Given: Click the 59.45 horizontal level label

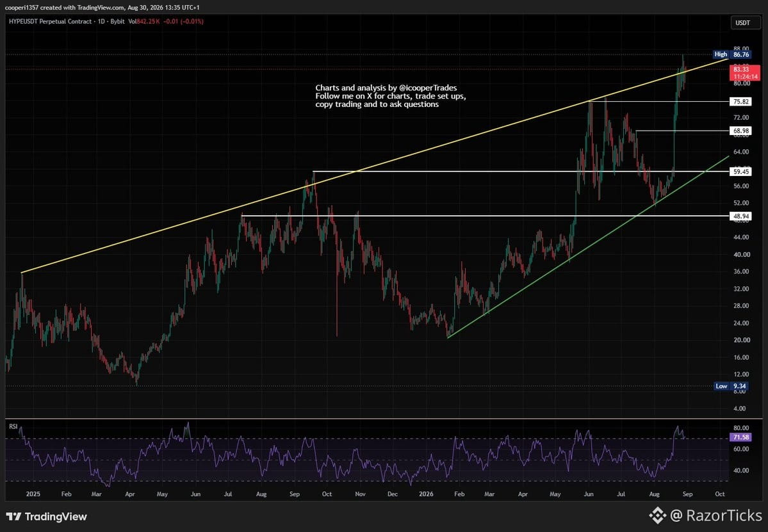Looking at the screenshot, I should pos(740,172).
